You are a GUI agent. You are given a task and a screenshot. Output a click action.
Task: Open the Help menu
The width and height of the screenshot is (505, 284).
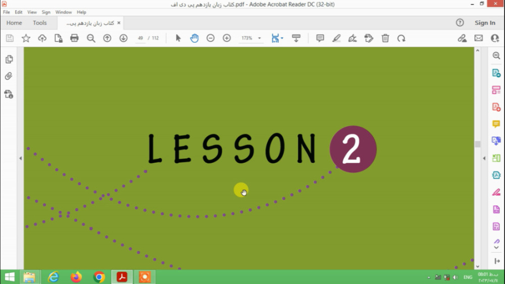81,12
